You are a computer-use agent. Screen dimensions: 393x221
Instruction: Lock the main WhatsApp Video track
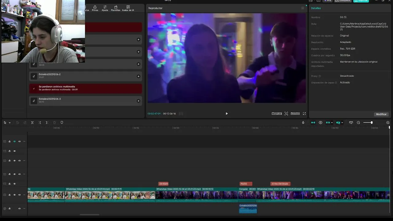(10, 195)
